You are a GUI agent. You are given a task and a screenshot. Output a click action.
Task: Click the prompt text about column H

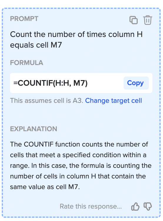76,40
